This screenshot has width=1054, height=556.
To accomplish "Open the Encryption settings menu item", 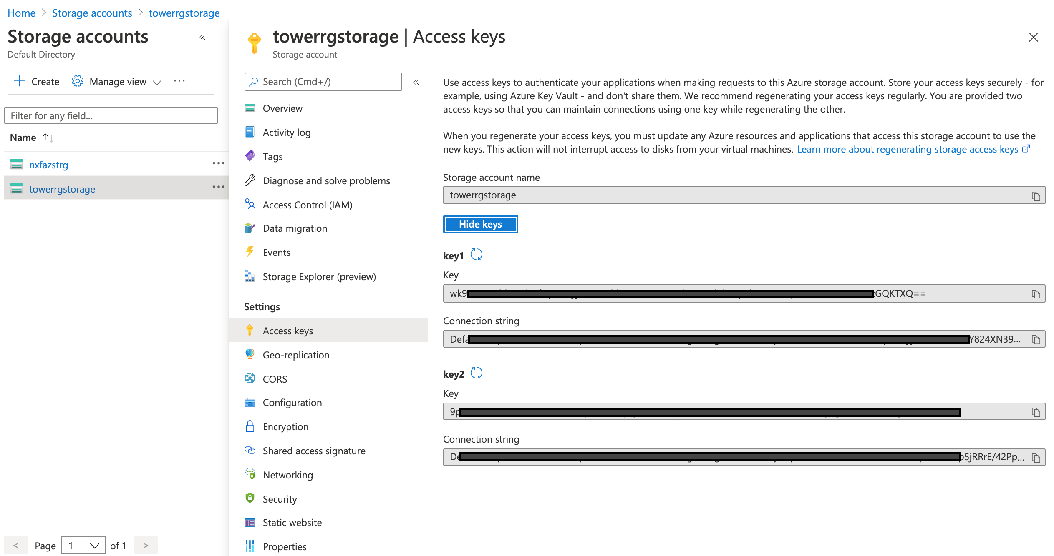I will [285, 427].
